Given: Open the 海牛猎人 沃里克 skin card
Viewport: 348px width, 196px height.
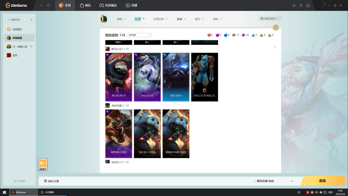Looking at the screenshot, I should click(147, 134).
